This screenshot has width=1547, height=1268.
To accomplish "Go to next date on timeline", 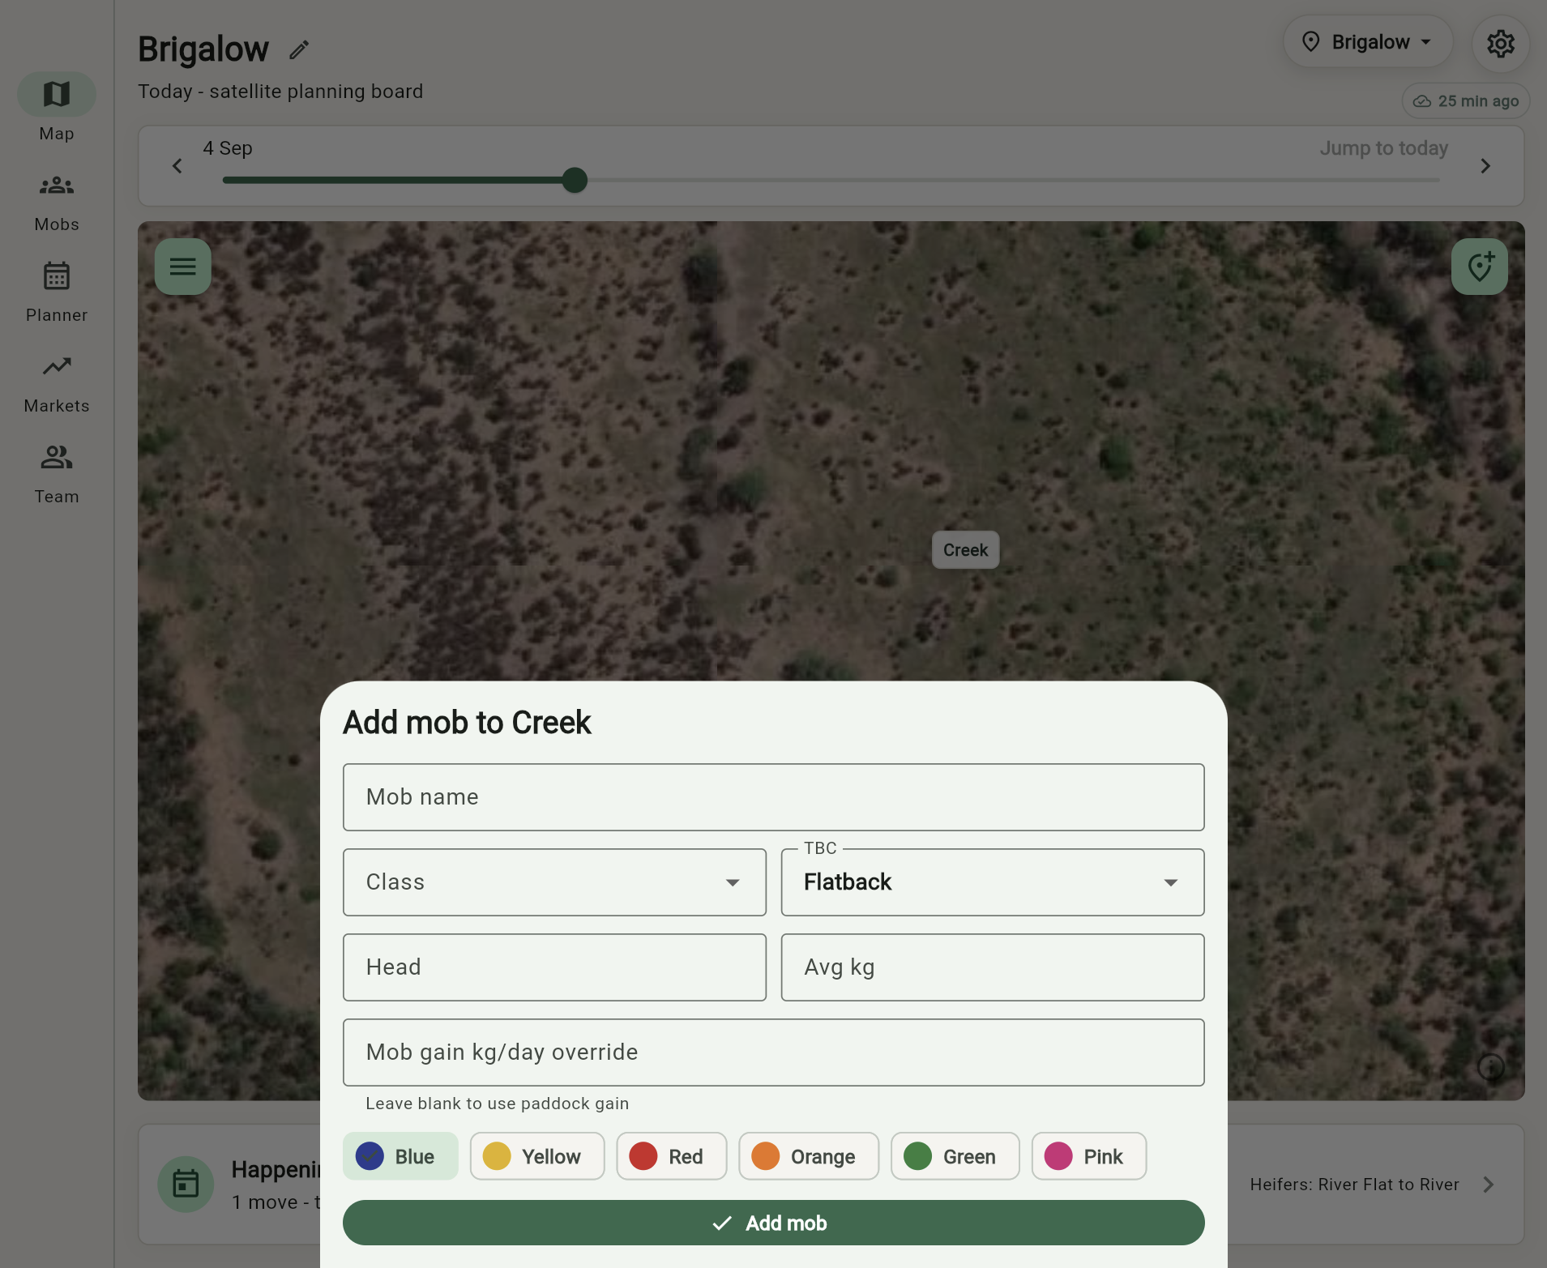I will (x=1485, y=166).
